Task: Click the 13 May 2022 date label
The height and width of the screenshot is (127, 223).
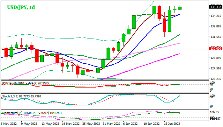Action: coord(50,124)
